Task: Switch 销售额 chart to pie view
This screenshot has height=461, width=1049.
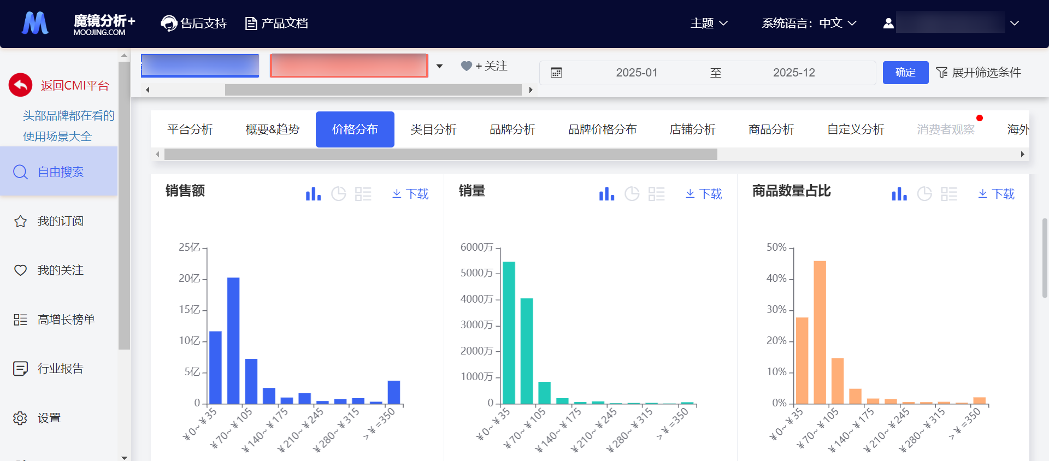Action: 339,194
